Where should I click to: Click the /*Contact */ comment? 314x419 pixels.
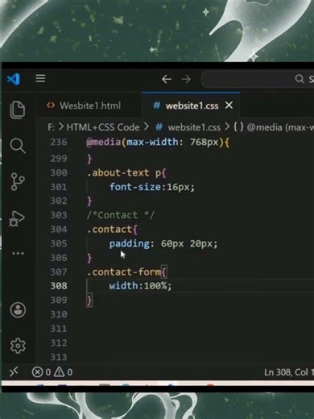click(121, 215)
